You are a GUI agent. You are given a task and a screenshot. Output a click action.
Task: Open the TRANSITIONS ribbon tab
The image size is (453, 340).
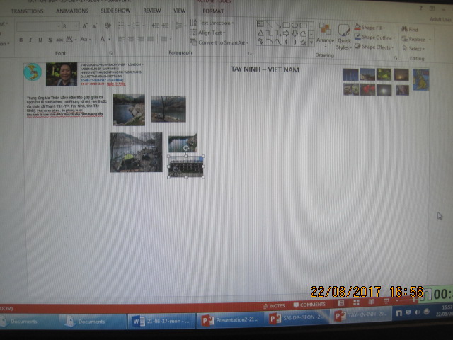point(27,11)
